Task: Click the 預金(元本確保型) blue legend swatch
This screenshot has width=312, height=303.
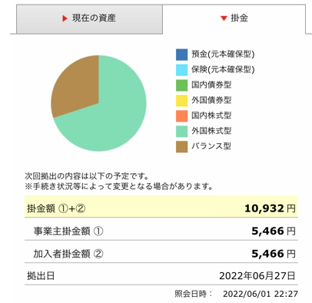Action: 181,55
